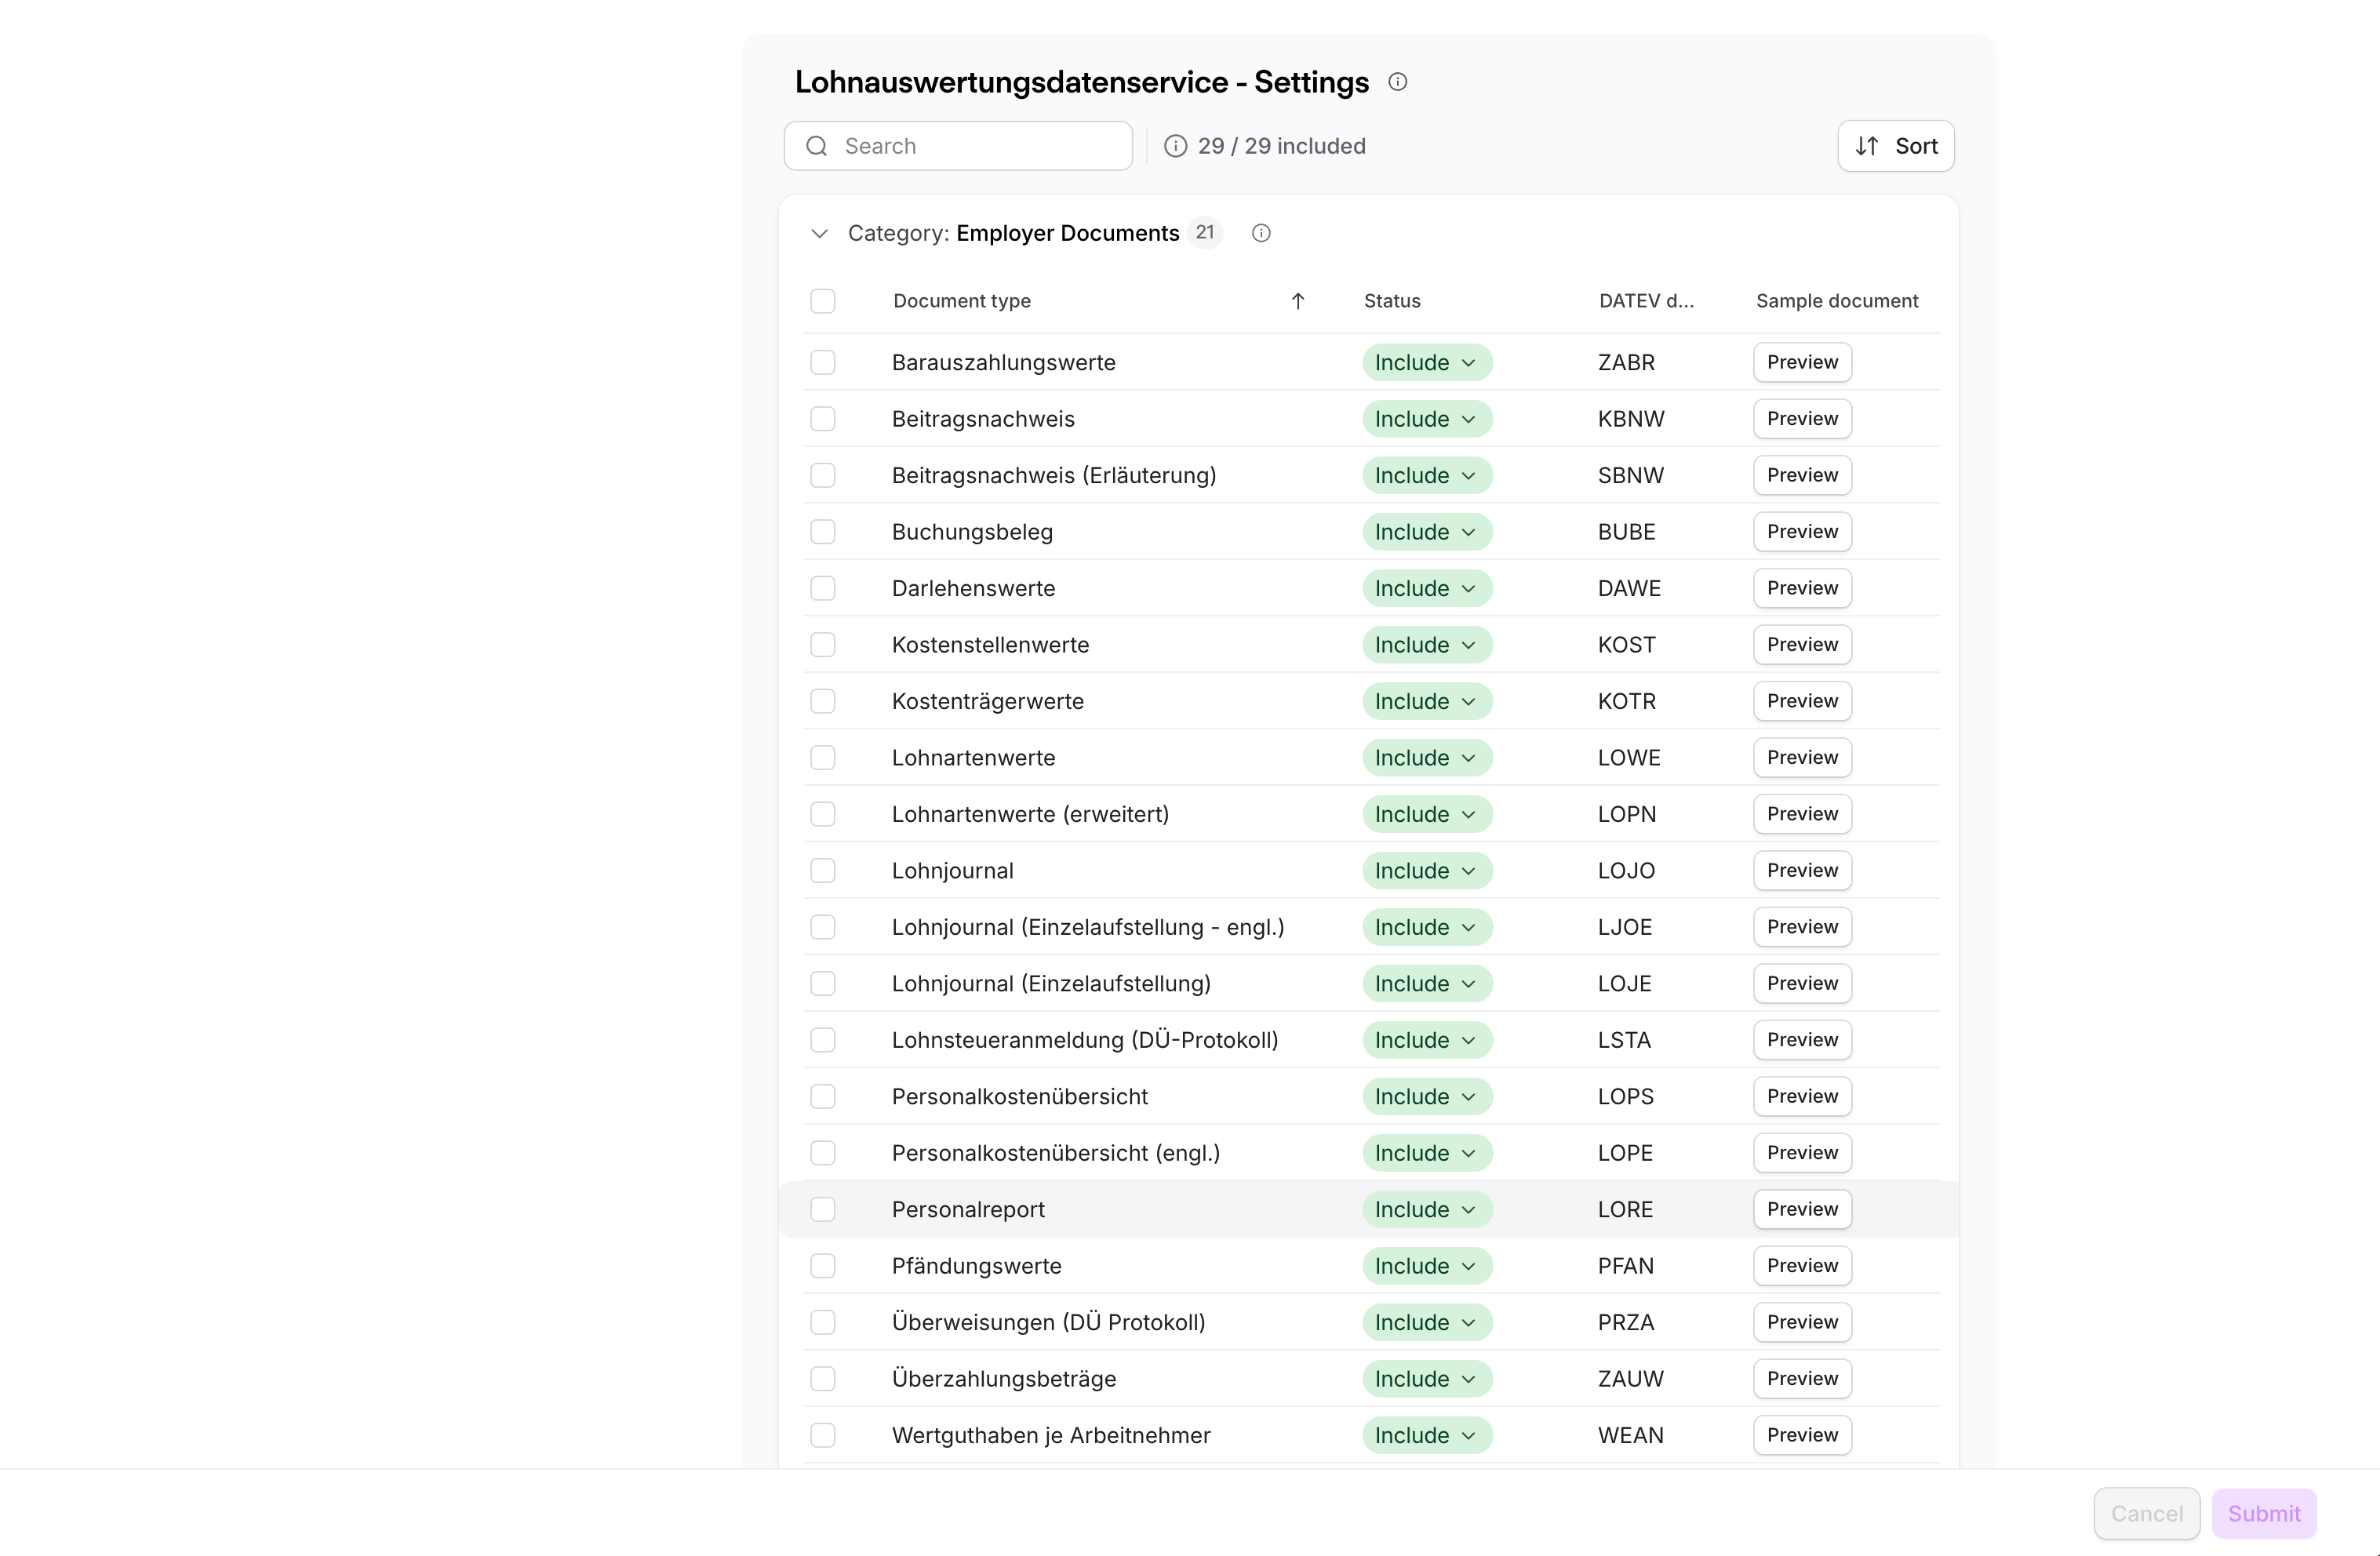Open Include dropdown for Überzahlungsbeträge
2380x1556 pixels.
click(1426, 1379)
